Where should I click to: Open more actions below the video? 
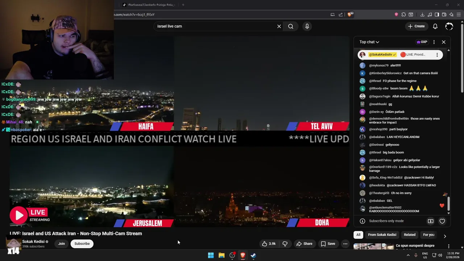345,244
